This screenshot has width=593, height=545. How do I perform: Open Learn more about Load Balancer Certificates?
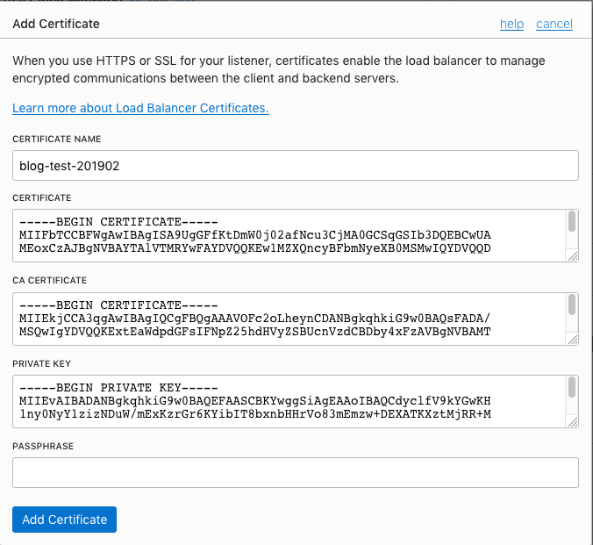click(x=140, y=108)
